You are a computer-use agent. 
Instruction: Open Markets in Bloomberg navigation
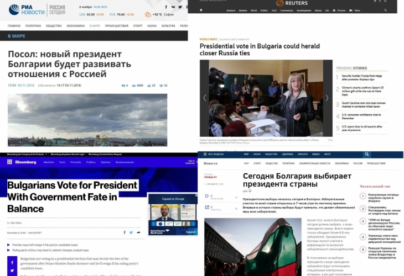49,162
